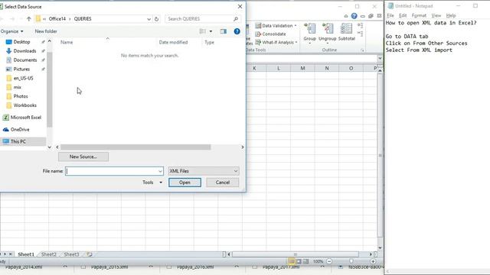Image resolution: width=490 pixels, height=275 pixels.
Task: Refresh the QUERIES folder listing
Action: pyautogui.click(x=156, y=18)
